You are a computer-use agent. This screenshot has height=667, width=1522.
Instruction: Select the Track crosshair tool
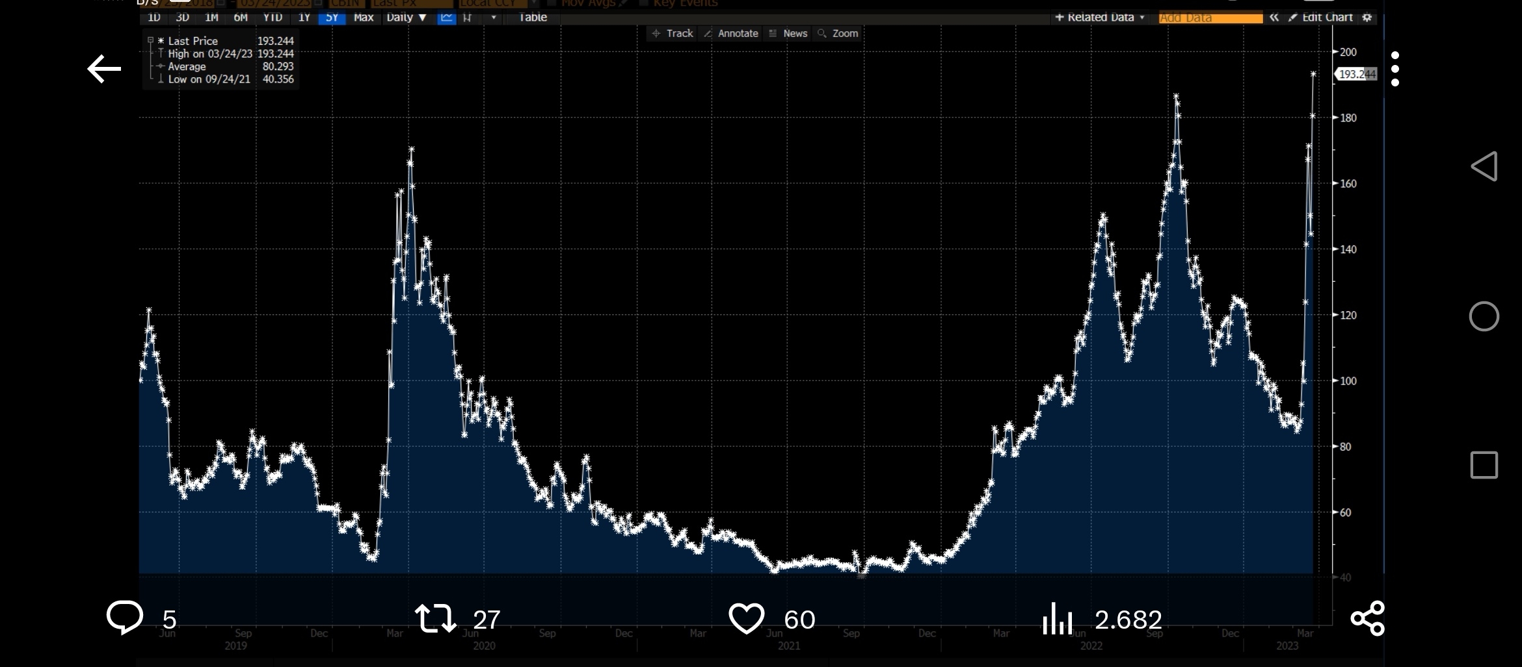click(x=672, y=33)
